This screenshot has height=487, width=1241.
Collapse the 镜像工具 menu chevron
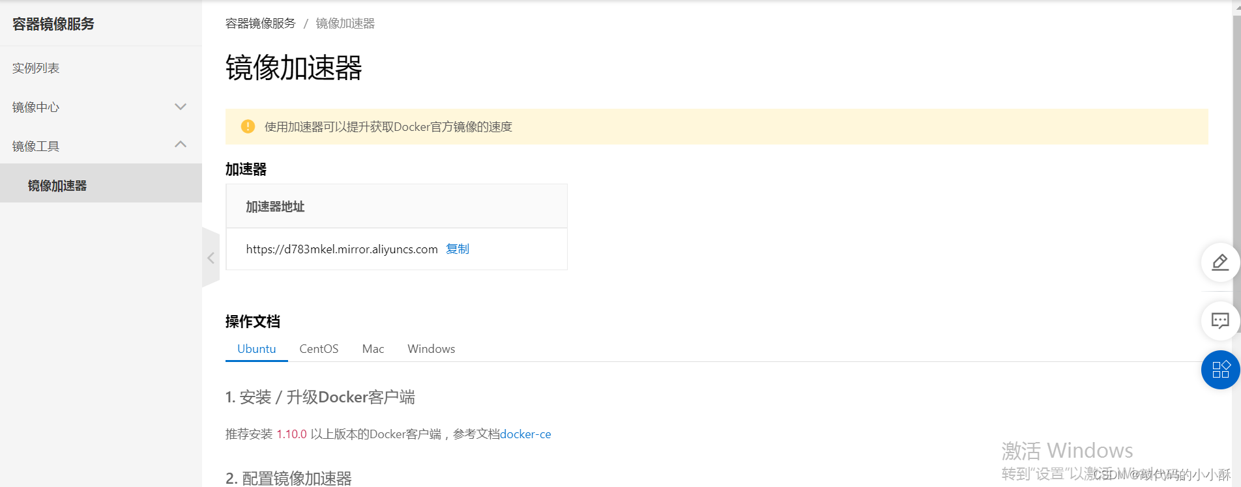tap(181, 145)
